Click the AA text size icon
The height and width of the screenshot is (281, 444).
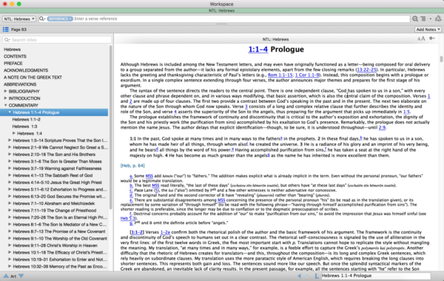click(421, 38)
